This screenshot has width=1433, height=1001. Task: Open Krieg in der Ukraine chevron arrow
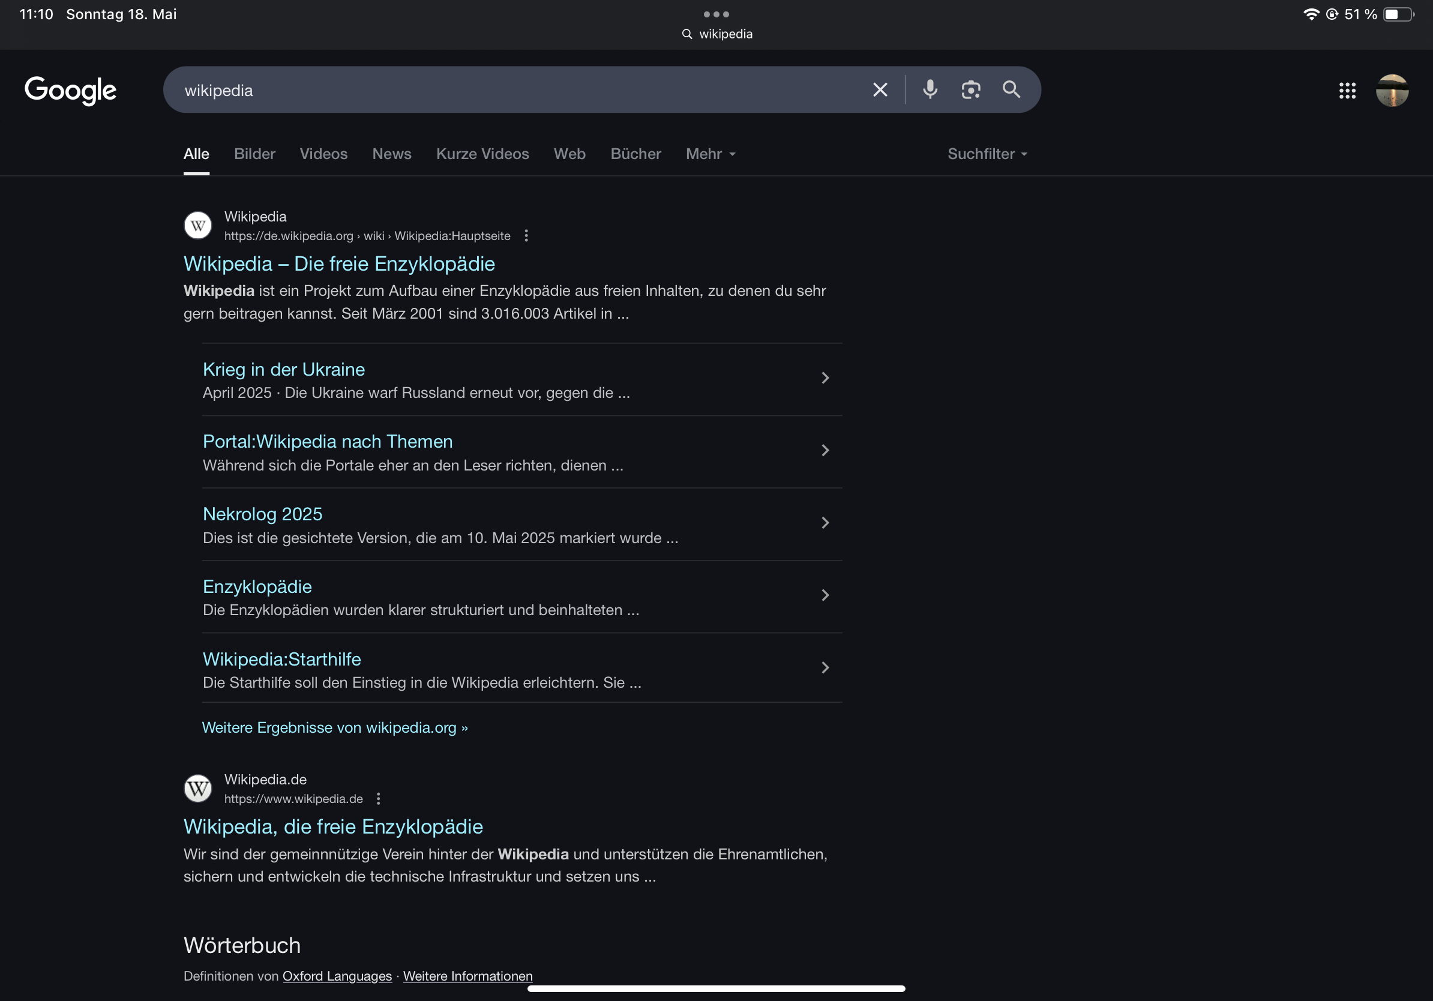(x=825, y=378)
